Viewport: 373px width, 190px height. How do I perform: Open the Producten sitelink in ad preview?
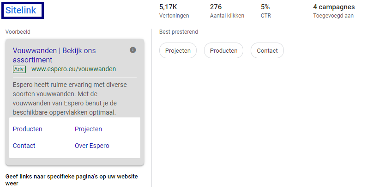click(28, 129)
